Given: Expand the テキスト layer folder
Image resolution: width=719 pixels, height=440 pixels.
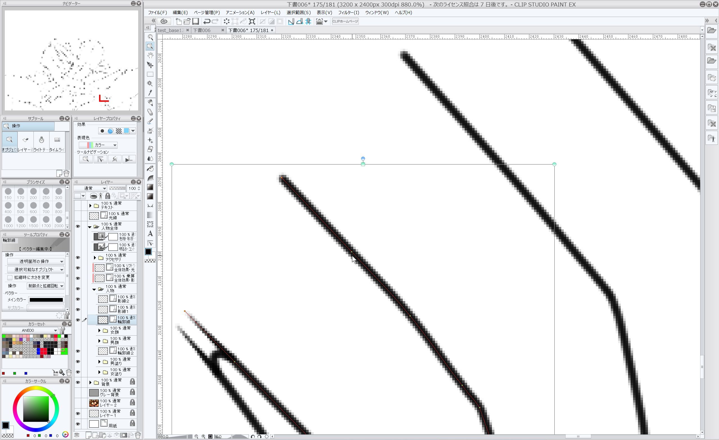Looking at the screenshot, I should click(x=90, y=206).
